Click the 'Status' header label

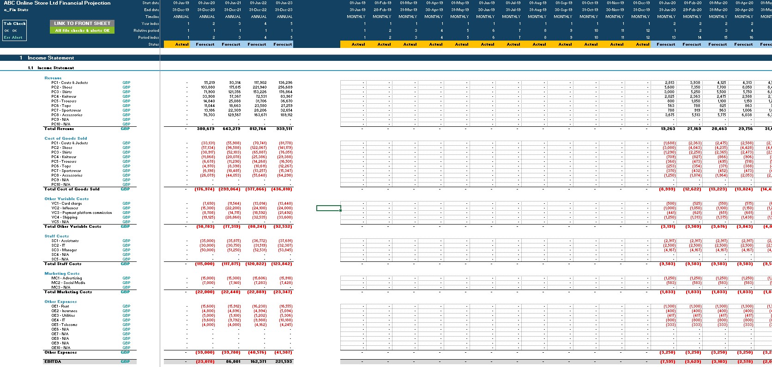(x=154, y=44)
